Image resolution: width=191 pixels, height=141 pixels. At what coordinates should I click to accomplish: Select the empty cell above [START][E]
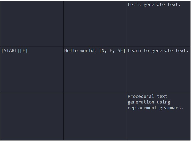32,24
